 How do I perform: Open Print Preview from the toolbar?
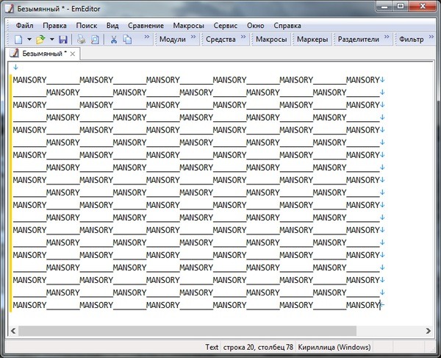95,39
